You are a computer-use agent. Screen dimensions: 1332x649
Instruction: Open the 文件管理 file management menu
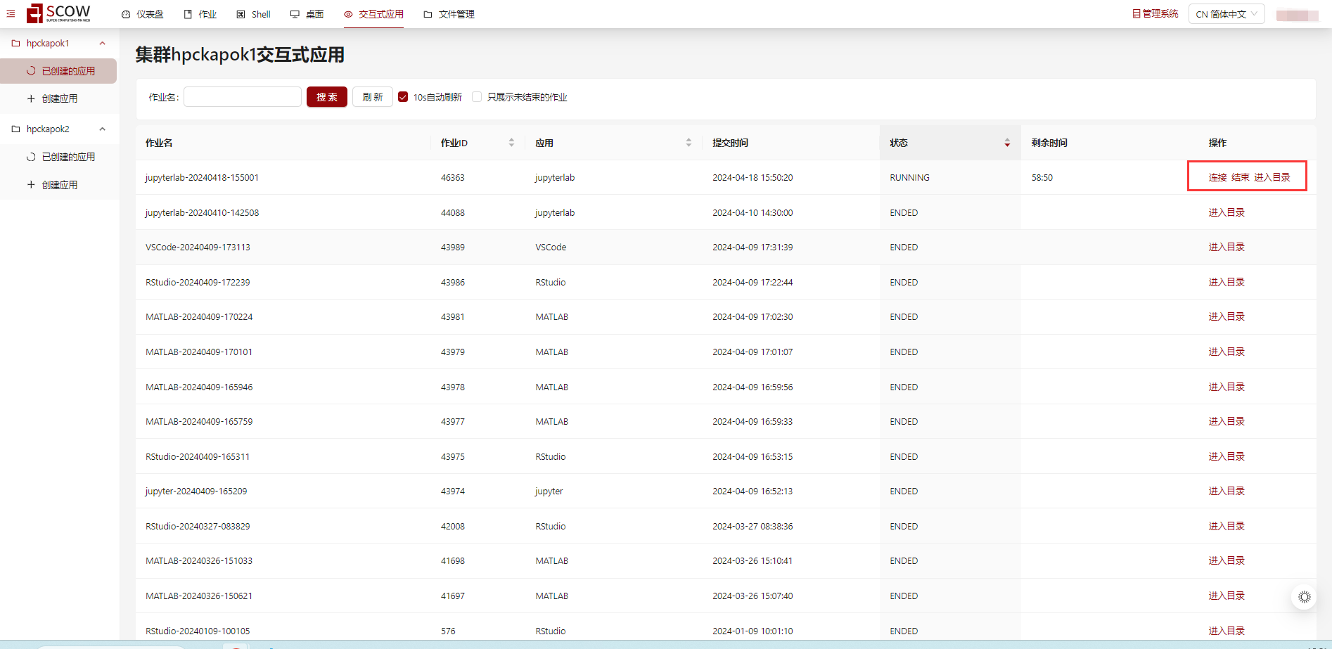point(449,14)
